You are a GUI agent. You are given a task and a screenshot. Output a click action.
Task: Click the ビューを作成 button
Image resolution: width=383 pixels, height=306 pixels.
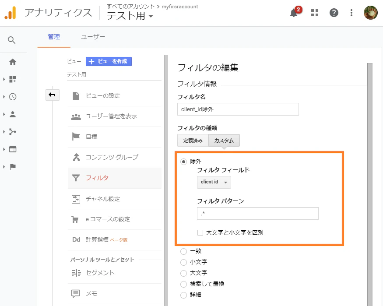point(108,61)
